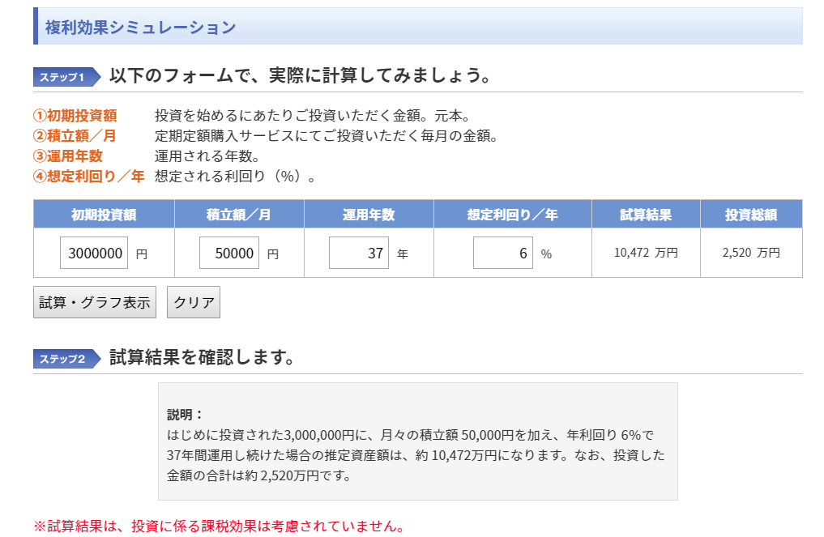
Task: Click the 試算結果を確認します heading
Action: [x=202, y=357]
